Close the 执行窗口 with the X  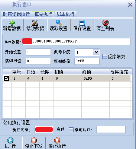click(x=130, y=5)
